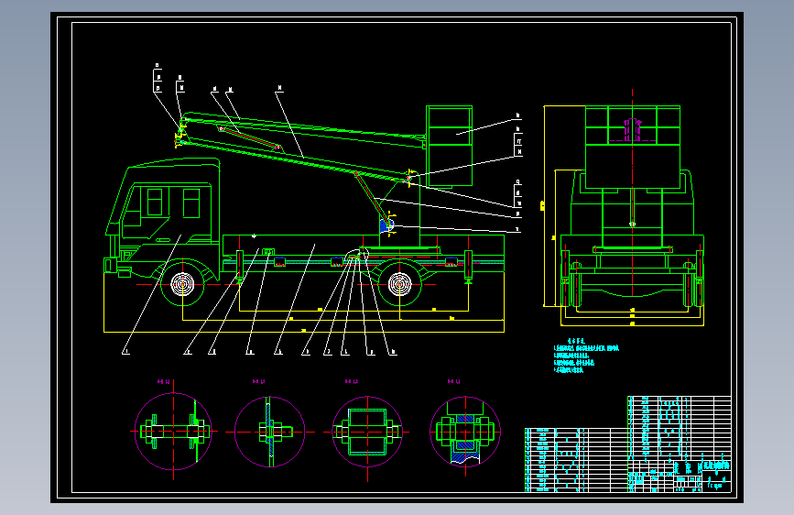Screen dimensions: 794x515
Task: Select the lower-left parts list table
Action: pos(576,460)
